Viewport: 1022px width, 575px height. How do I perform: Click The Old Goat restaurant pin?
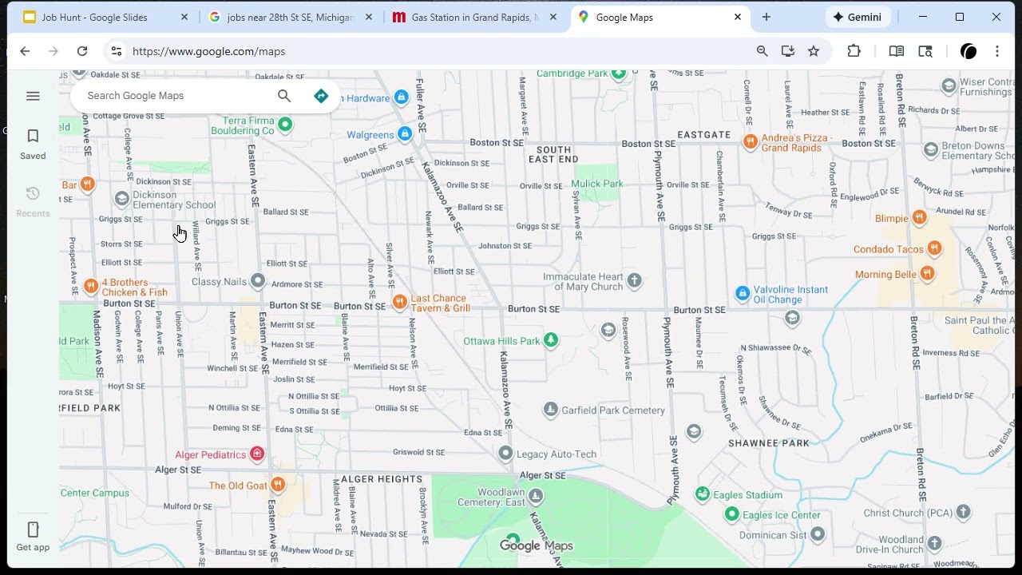(x=278, y=485)
